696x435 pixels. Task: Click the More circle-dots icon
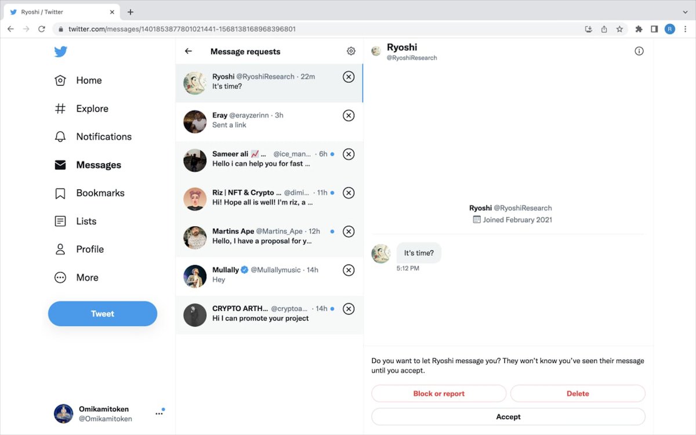(60, 277)
